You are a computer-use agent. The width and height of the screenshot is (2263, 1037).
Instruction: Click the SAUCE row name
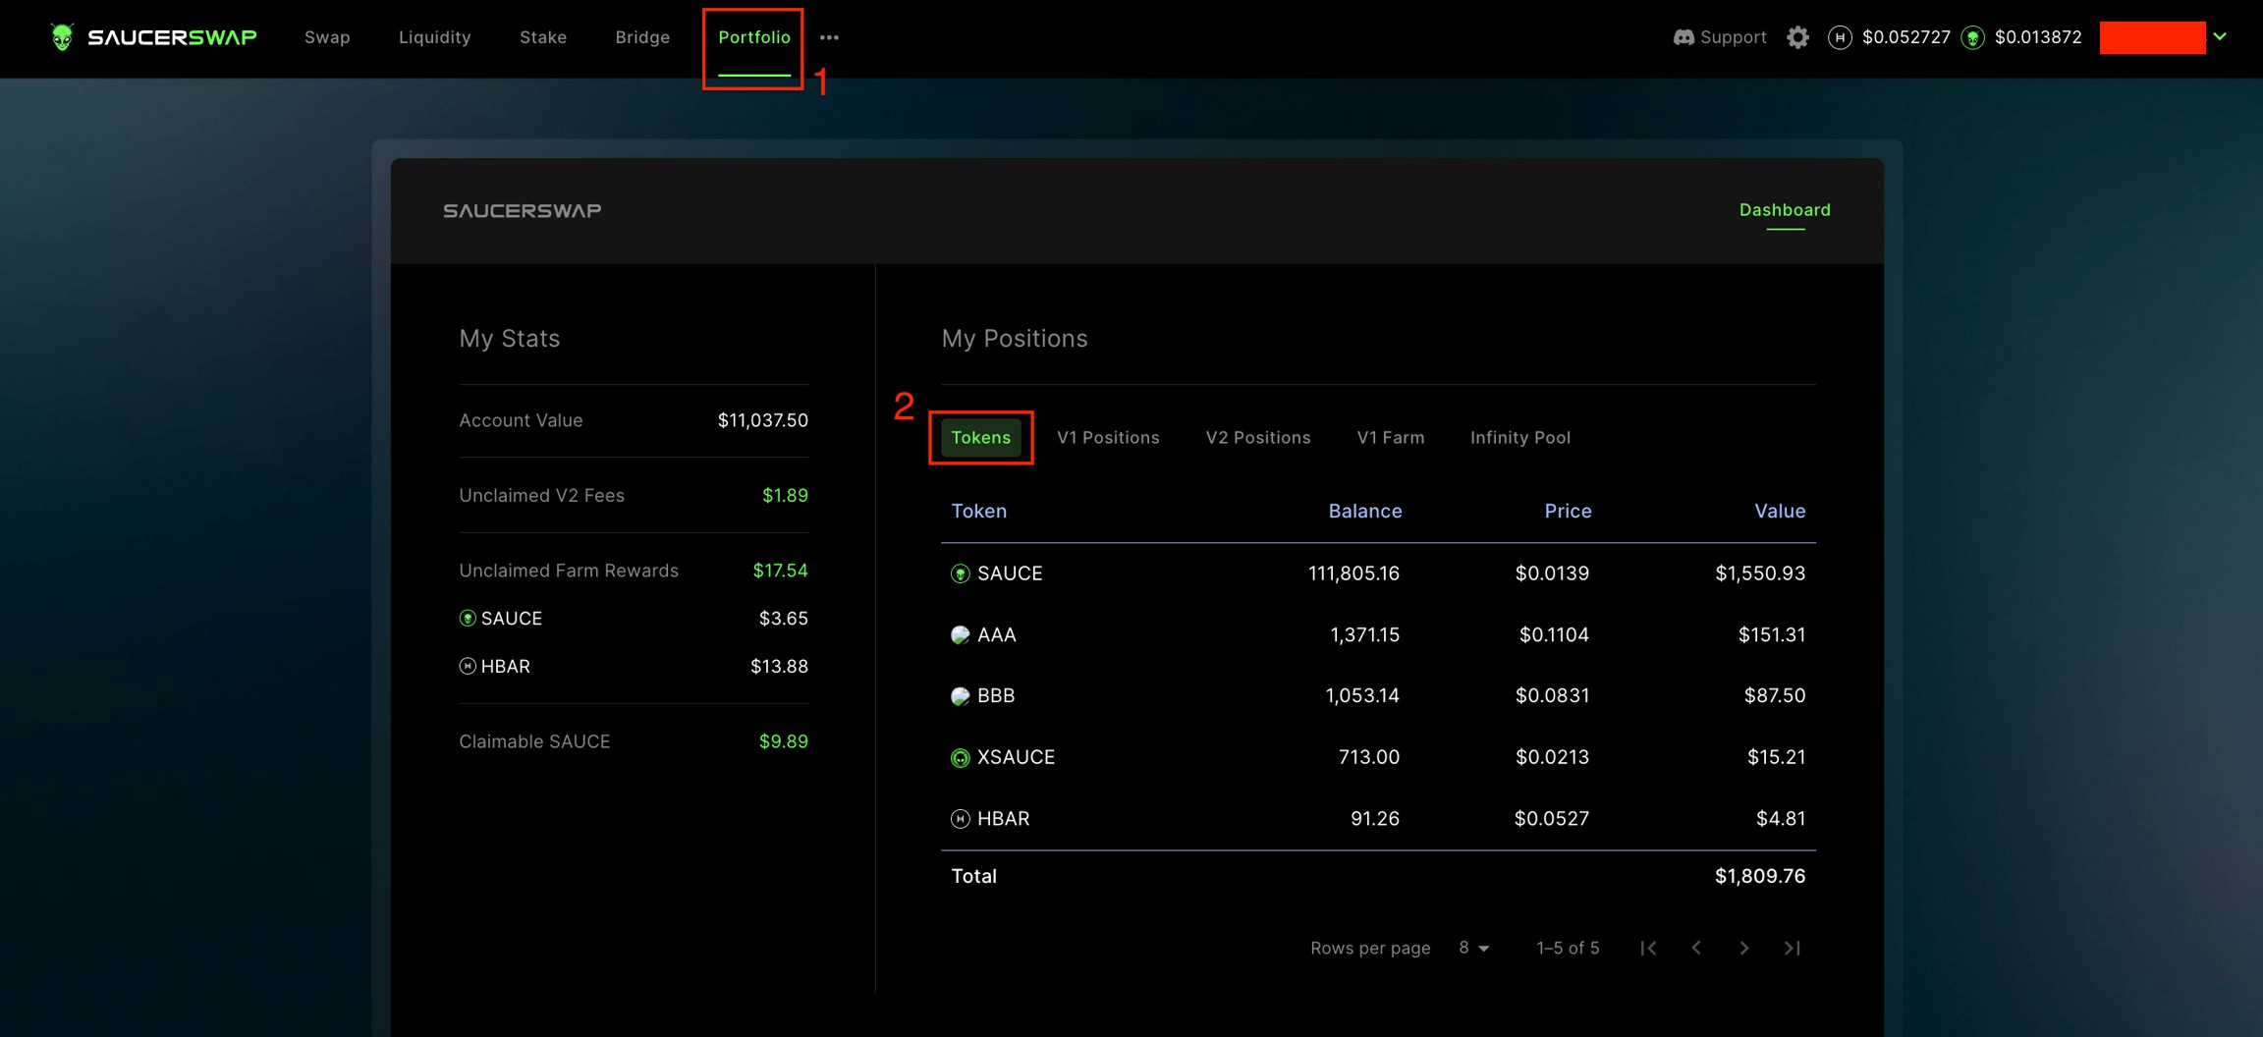coord(1010,573)
